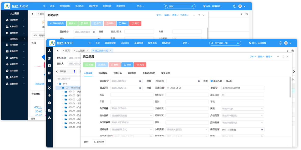The image size is (301, 150).
Task: Open 合同管理 document icon in front sidebar
Action: (x=50, y=73)
